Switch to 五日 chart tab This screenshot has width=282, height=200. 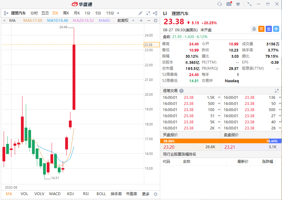coord(45,13)
